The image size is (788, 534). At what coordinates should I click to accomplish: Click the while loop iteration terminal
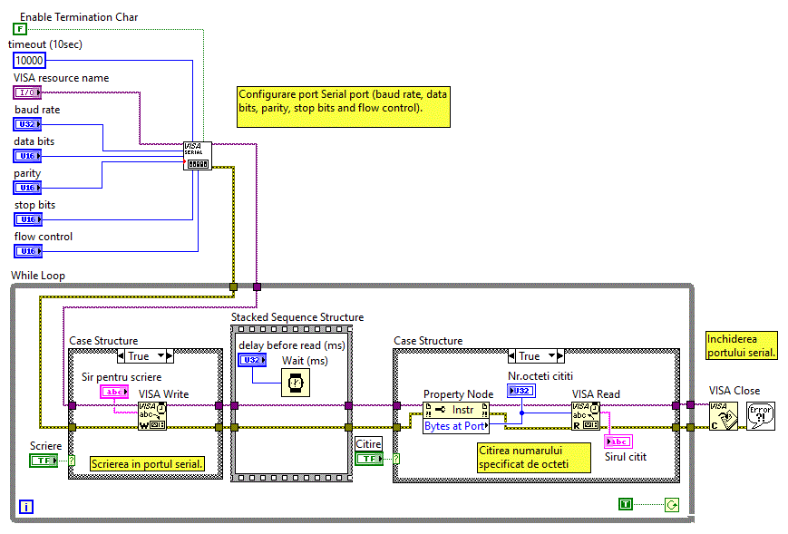coord(26,507)
